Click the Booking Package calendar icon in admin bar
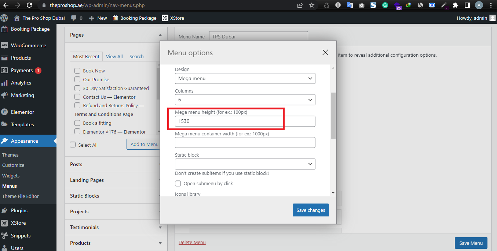This screenshot has width=497, height=251. click(x=115, y=18)
